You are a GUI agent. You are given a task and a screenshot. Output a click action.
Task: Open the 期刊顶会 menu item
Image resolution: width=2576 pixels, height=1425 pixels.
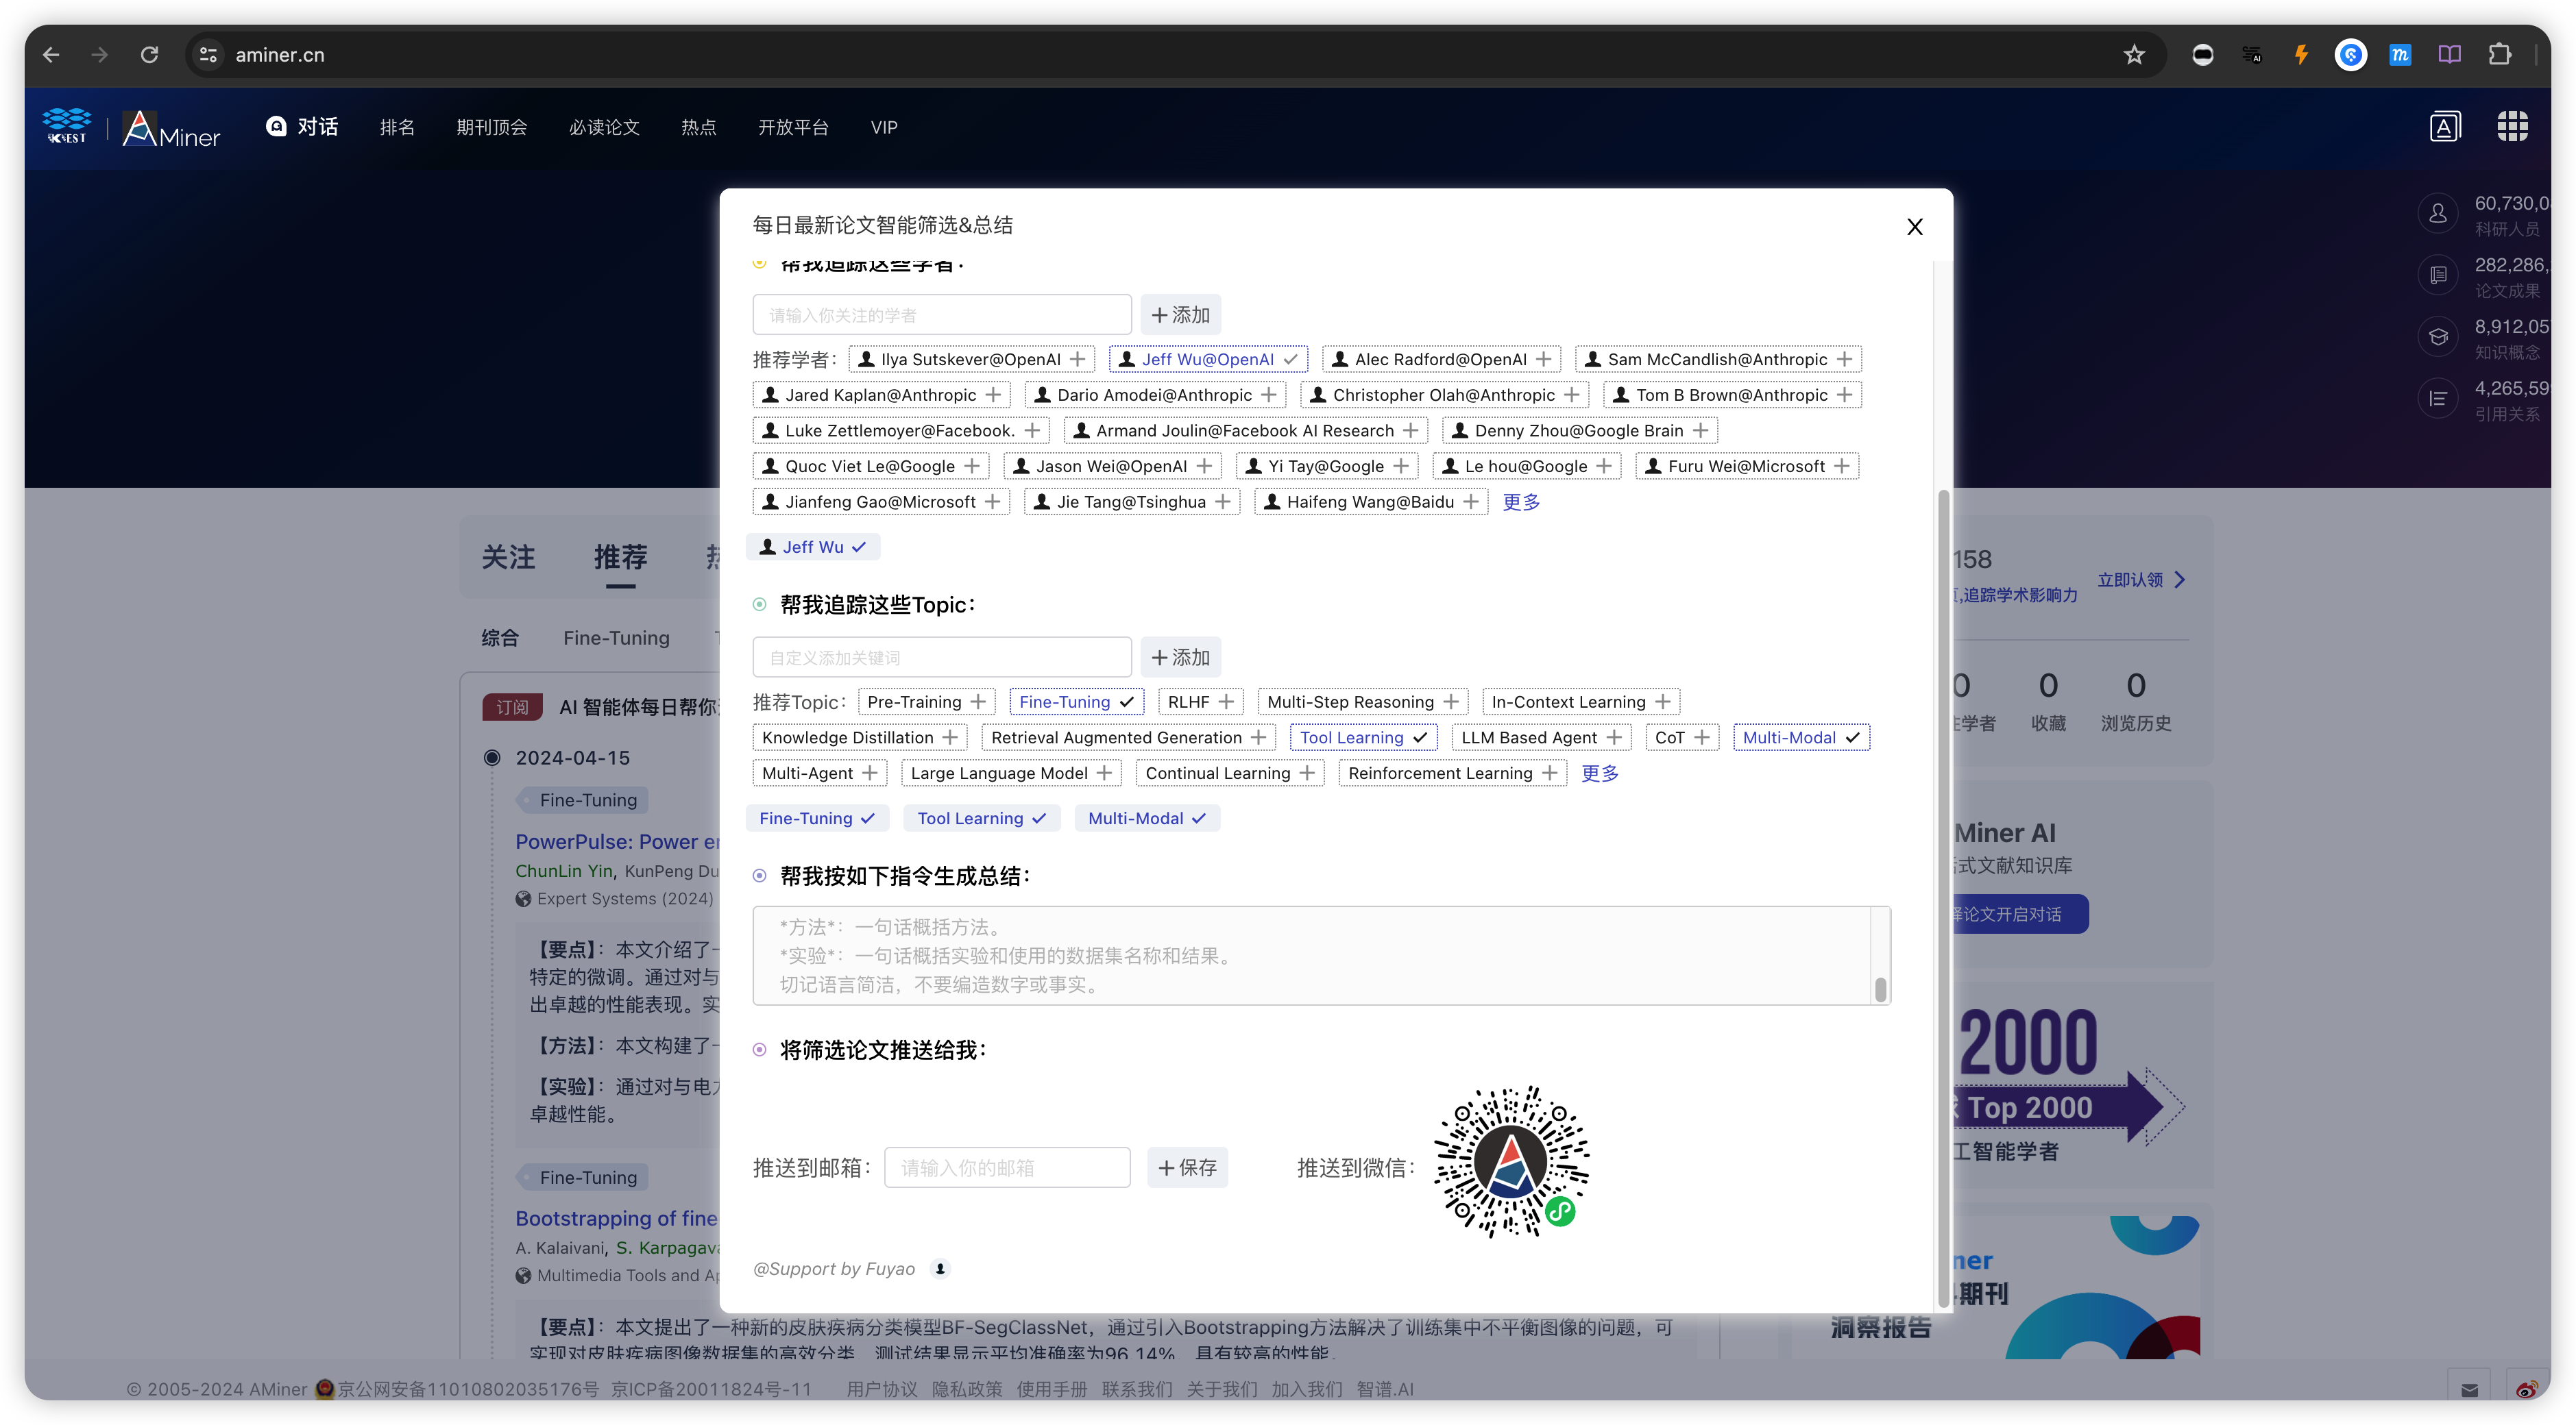[x=491, y=127]
